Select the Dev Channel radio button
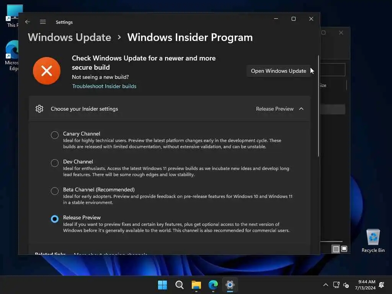This screenshot has height=294, width=392. click(54, 163)
